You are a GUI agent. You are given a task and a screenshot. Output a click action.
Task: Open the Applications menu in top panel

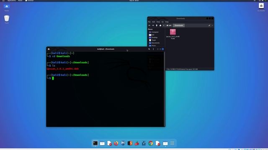coord(11,1)
